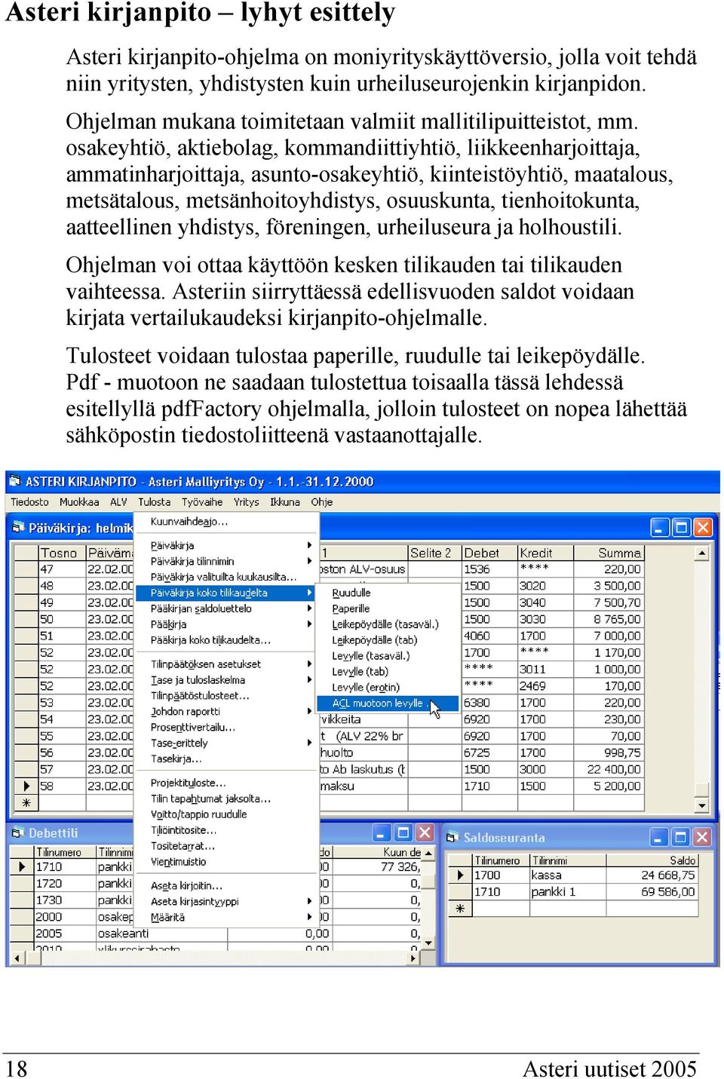The height and width of the screenshot is (1079, 724).
Task: Open the Ohje menu
Action: pos(322,502)
